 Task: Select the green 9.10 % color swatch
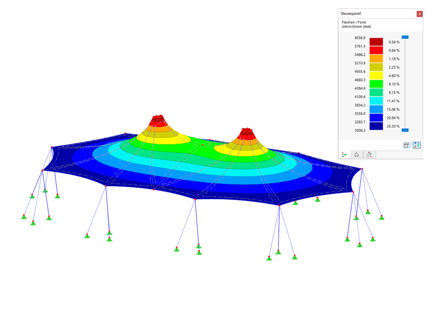coord(376,84)
